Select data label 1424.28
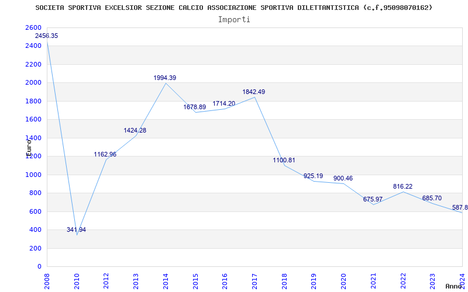Screen dimensions: 468x292 point(135,130)
